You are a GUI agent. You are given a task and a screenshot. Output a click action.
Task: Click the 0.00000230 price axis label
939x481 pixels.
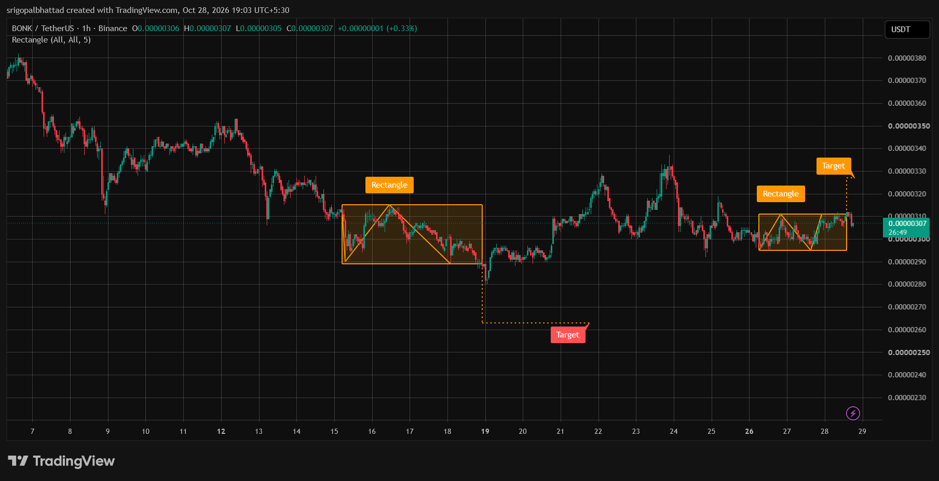coord(907,398)
